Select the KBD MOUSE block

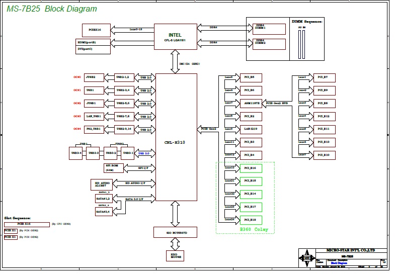click(175, 255)
